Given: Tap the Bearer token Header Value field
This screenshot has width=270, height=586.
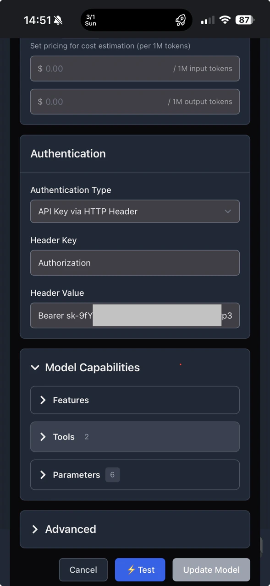Looking at the screenshot, I should click(x=135, y=315).
